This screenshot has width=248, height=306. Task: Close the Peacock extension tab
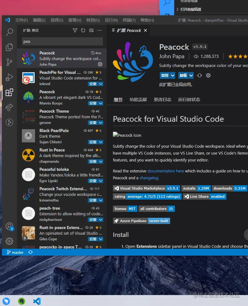click(x=145, y=30)
